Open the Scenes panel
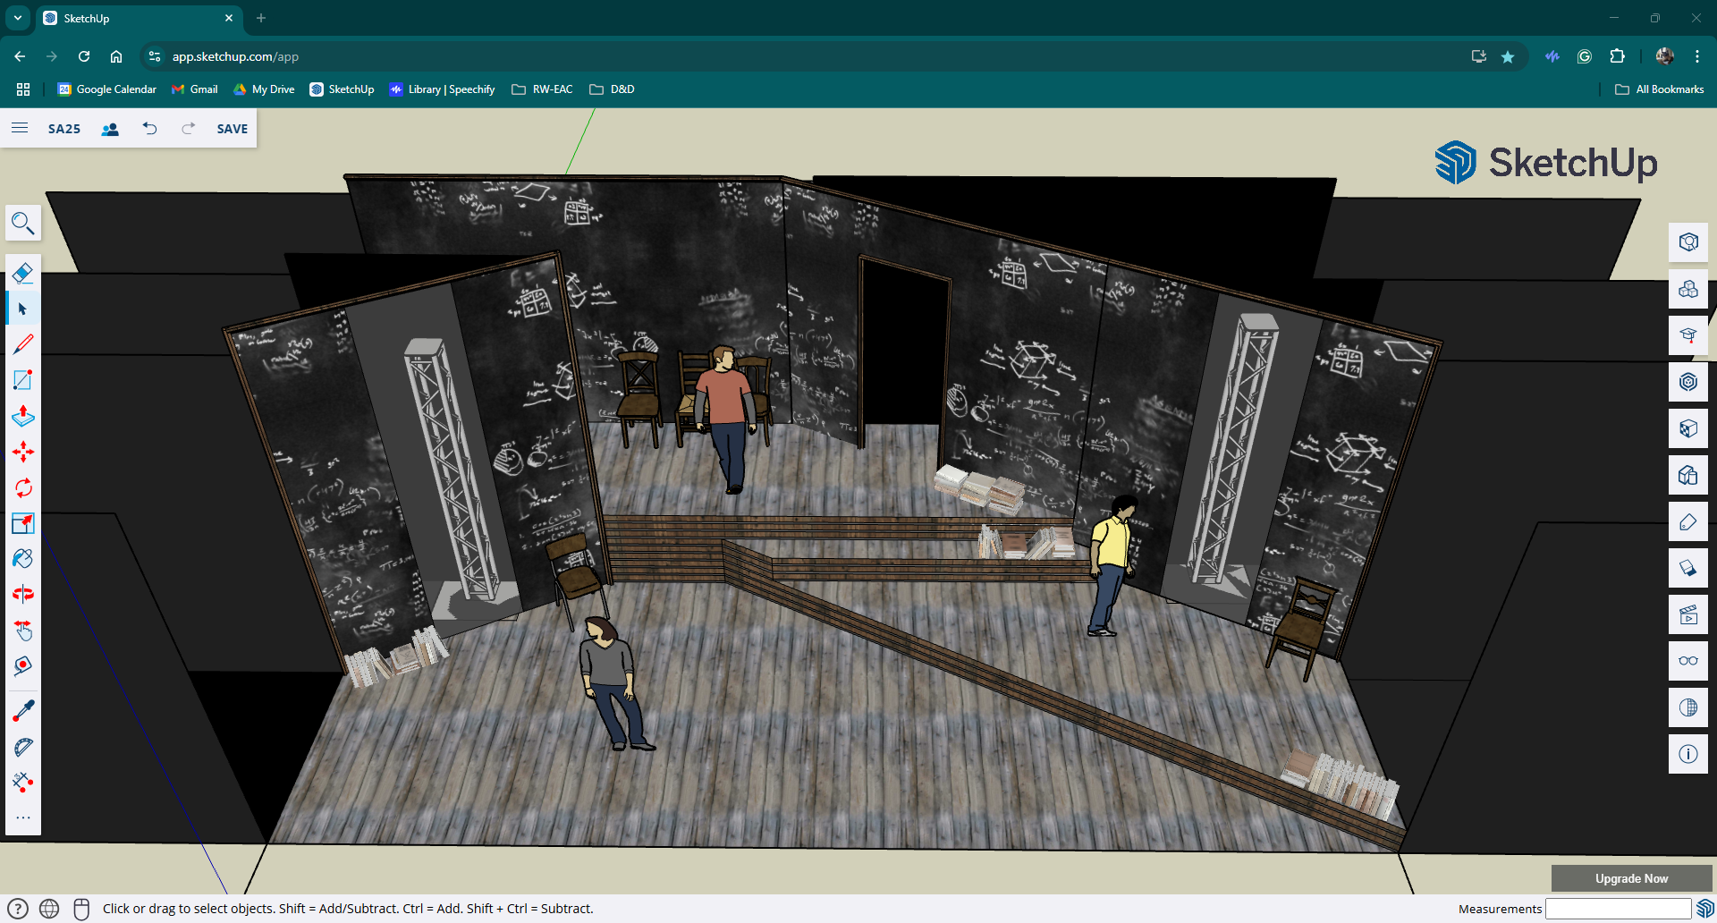 point(1688,614)
